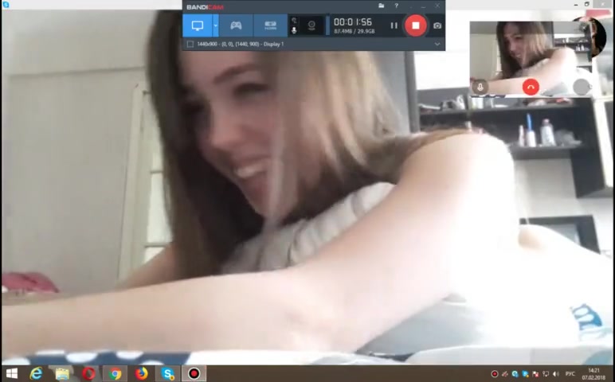This screenshot has width=615, height=382.
Task: Take a screenshot with the camera icon
Action: (x=437, y=25)
